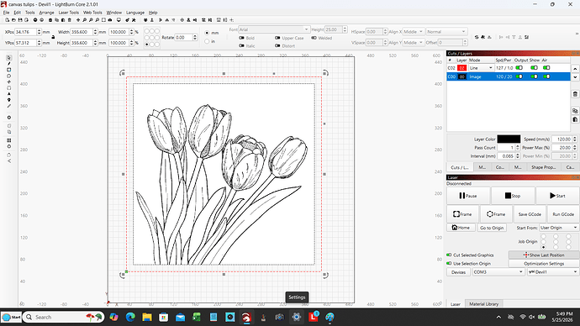Click the Pan/move view cross icon

pyautogui.click(x=78, y=20)
